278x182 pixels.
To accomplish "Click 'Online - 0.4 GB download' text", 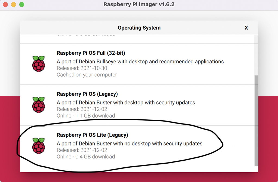I will click(x=86, y=157).
